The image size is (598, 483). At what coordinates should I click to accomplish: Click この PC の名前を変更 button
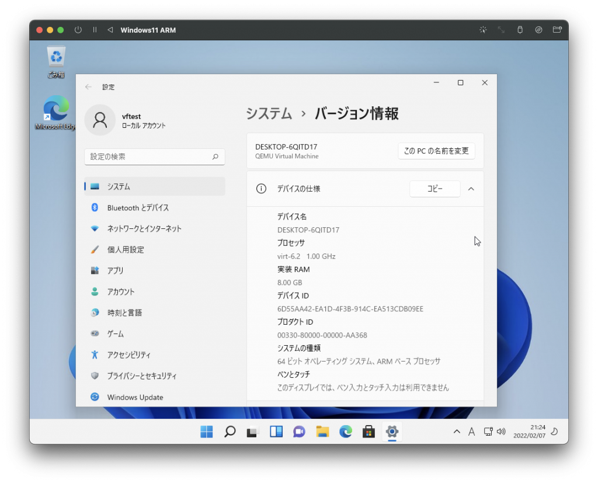pyautogui.click(x=436, y=151)
